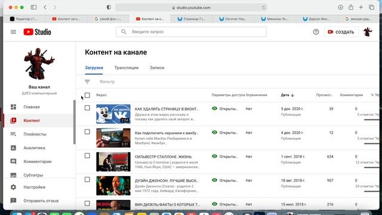Check the box for СИЛЬВЕСТР СТАЛЛОНЕ video
This screenshot has height=215, width=382.
click(87, 155)
